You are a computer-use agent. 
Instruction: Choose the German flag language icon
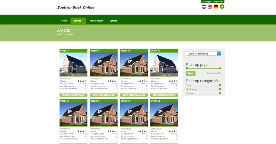(x=216, y=7)
